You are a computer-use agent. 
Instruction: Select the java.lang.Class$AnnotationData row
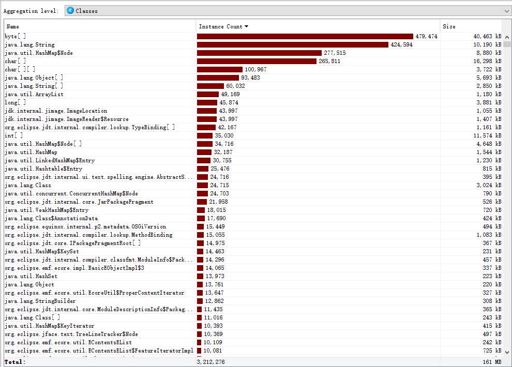click(253, 218)
